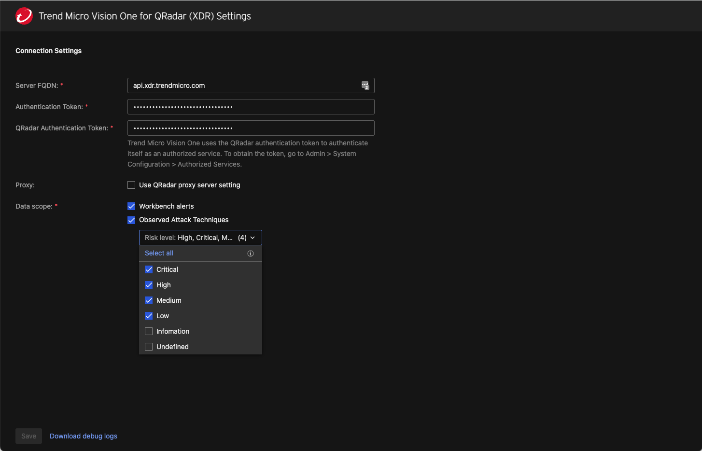
Task: Focus the Server FQDN input field
Action: click(251, 85)
